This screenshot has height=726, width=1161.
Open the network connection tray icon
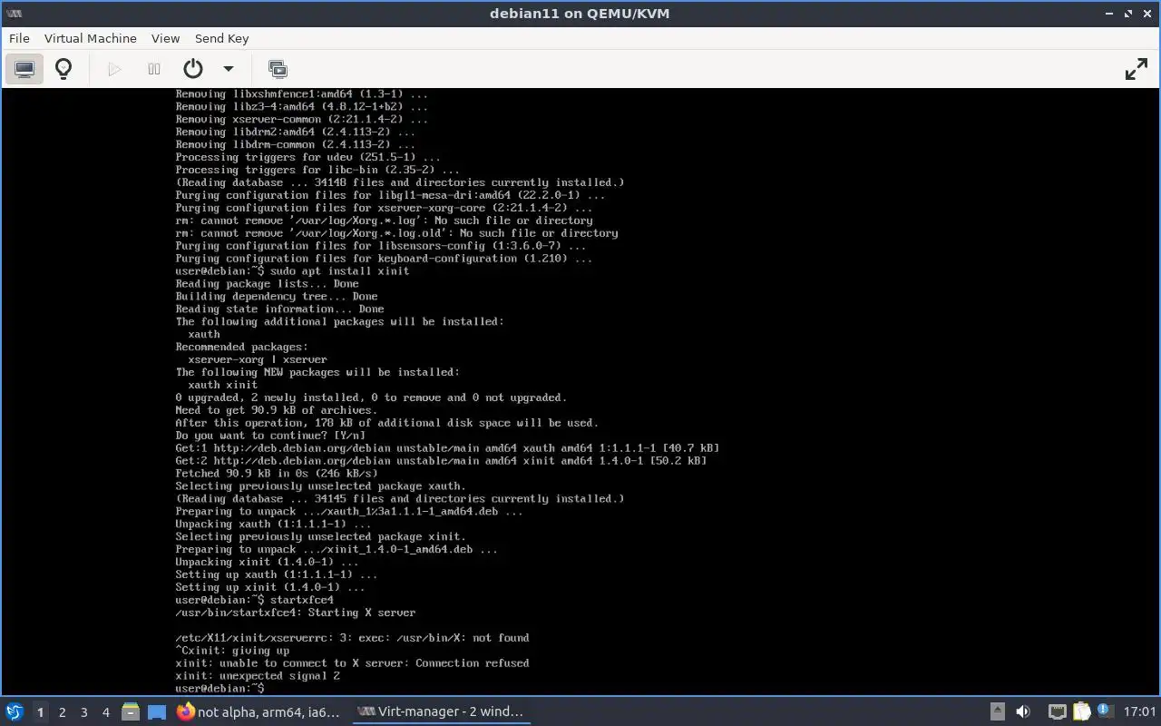(1058, 712)
